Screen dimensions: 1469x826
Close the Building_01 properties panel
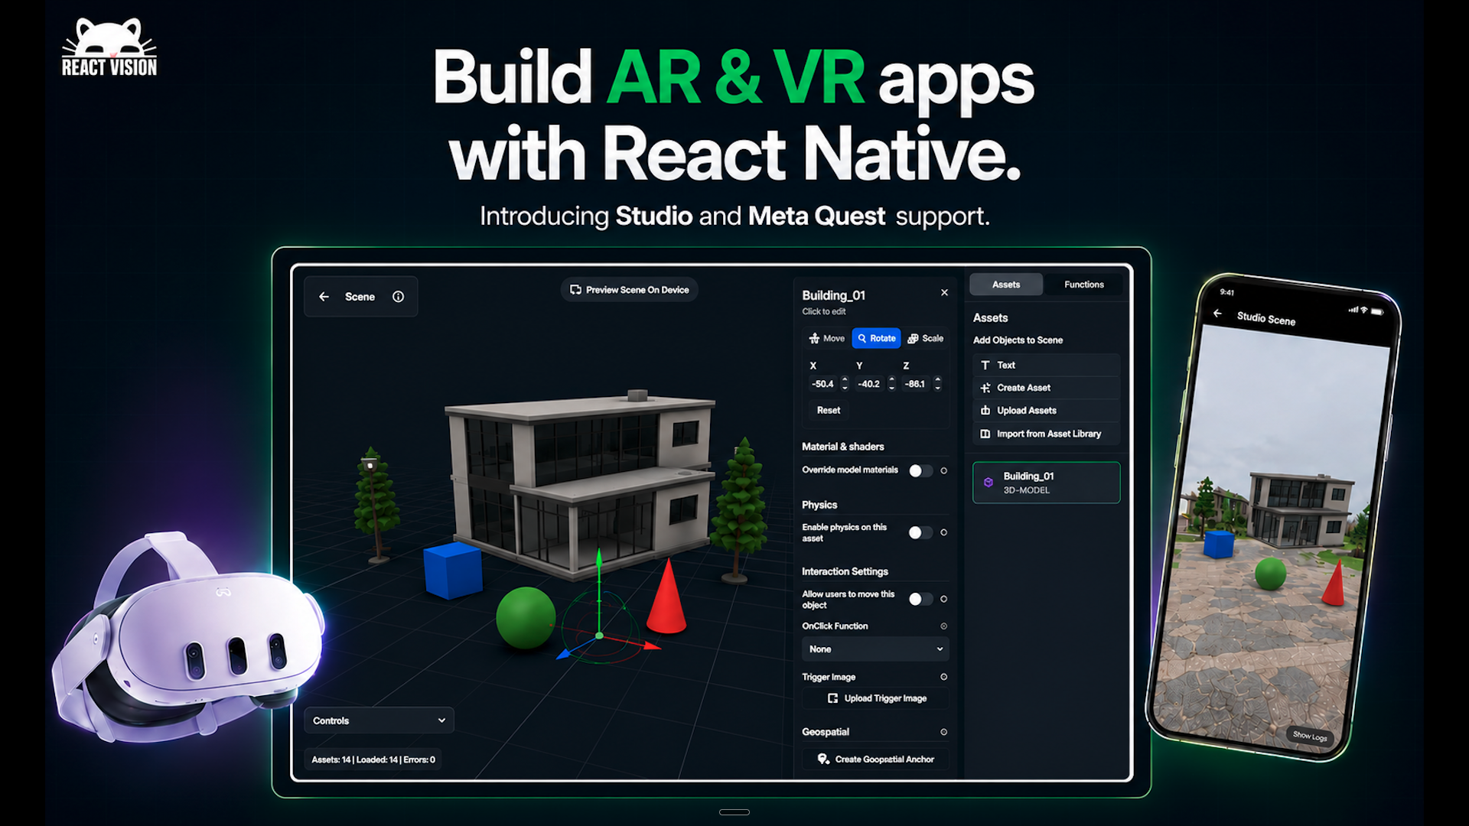pyautogui.click(x=944, y=293)
